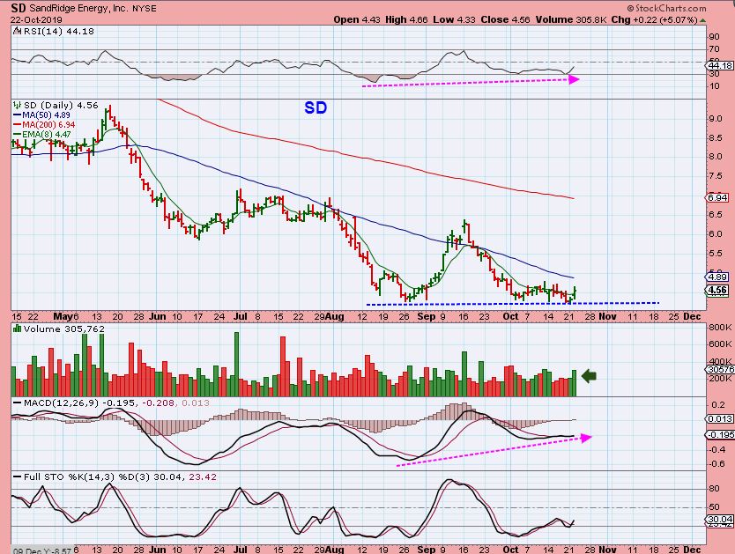Click the 9.0 price axis label
735x554 pixels.
pyautogui.click(x=716, y=119)
